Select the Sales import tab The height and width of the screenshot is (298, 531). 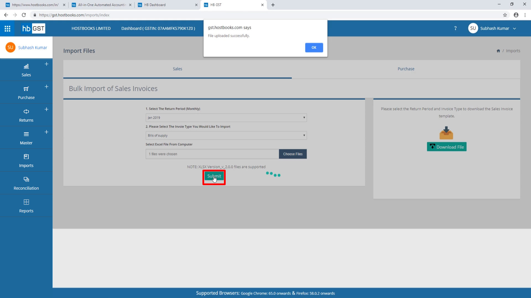click(177, 69)
